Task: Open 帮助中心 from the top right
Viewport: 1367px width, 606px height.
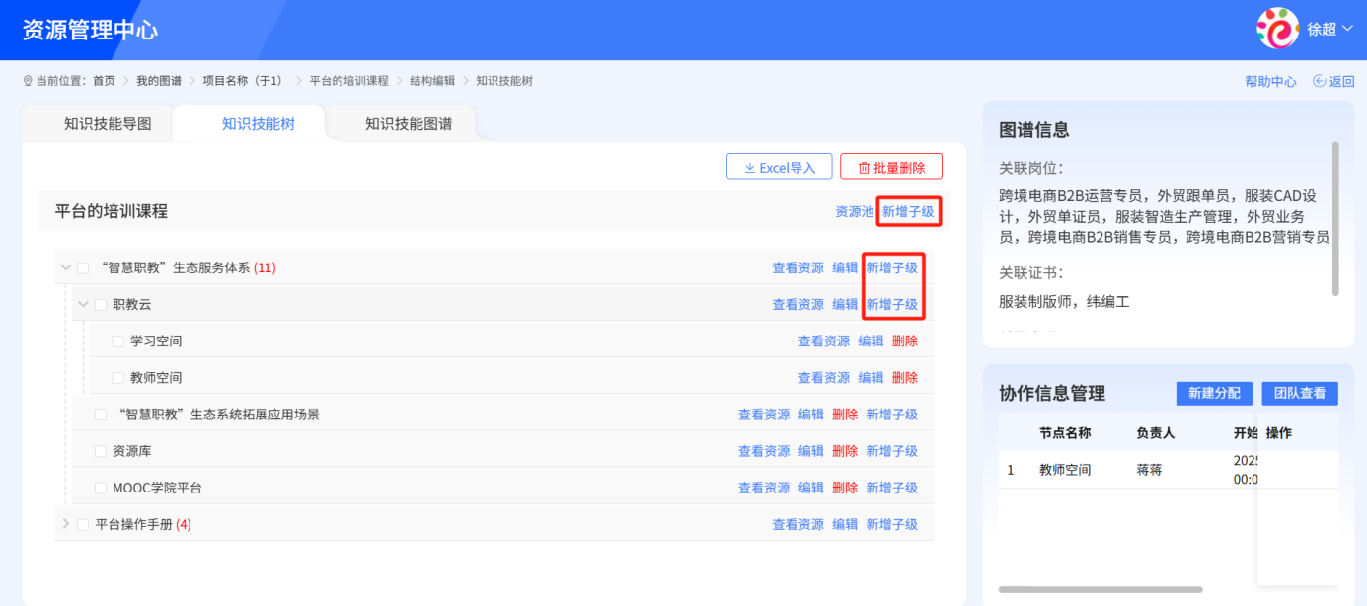Action: pos(1270,81)
